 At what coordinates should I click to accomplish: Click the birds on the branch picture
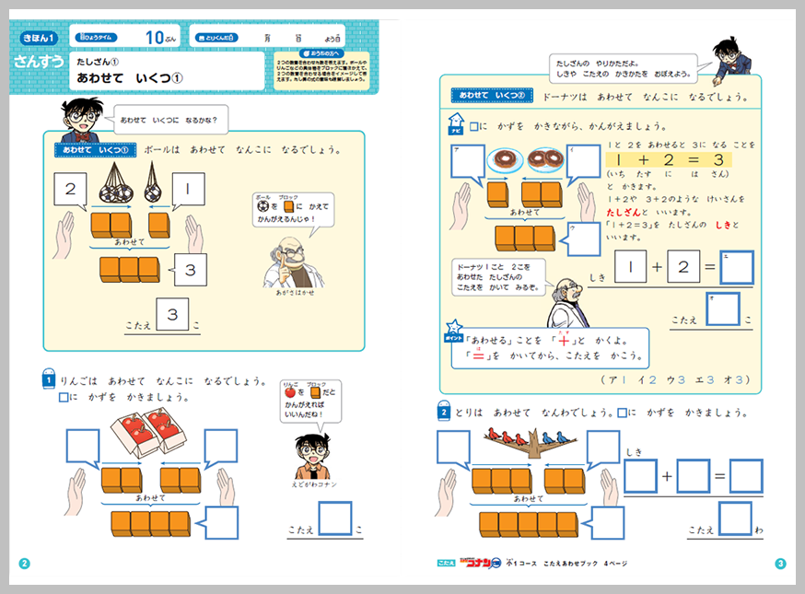[x=531, y=441]
